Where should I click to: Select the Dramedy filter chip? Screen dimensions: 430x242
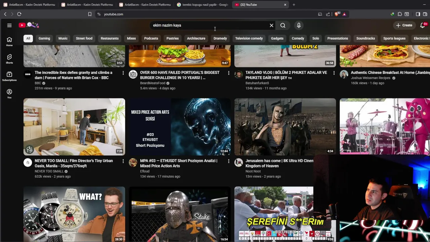pyautogui.click(x=220, y=38)
